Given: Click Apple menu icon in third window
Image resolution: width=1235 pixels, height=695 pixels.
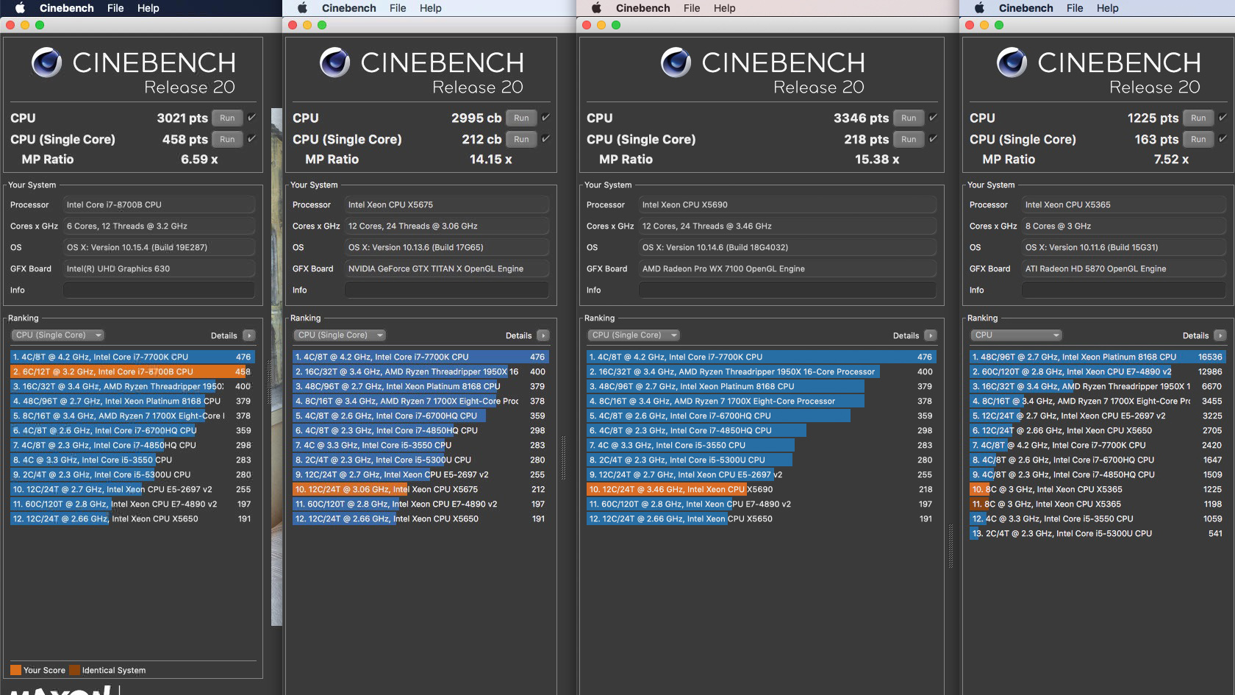Looking at the screenshot, I should click(x=596, y=8).
